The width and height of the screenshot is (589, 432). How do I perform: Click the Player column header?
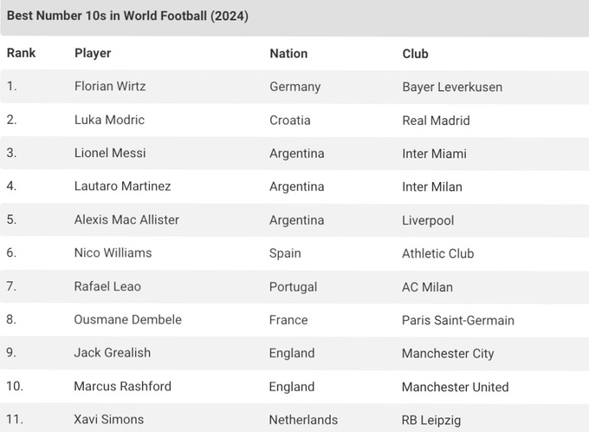click(x=93, y=53)
